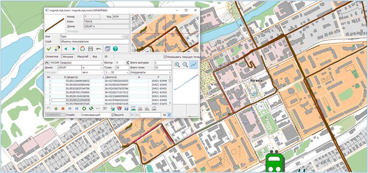The height and width of the screenshot is (173, 368).
Task: Click the zoom in magnifier icon
Action: point(177,65)
